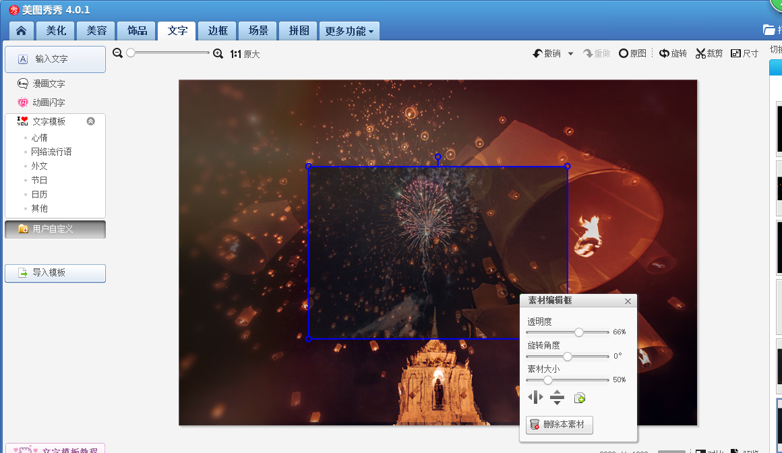Select 网络流行语 template category
This screenshot has width=782, height=453.
51,152
